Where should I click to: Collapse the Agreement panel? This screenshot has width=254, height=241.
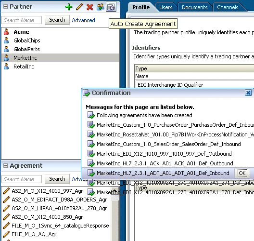[x=5, y=166]
